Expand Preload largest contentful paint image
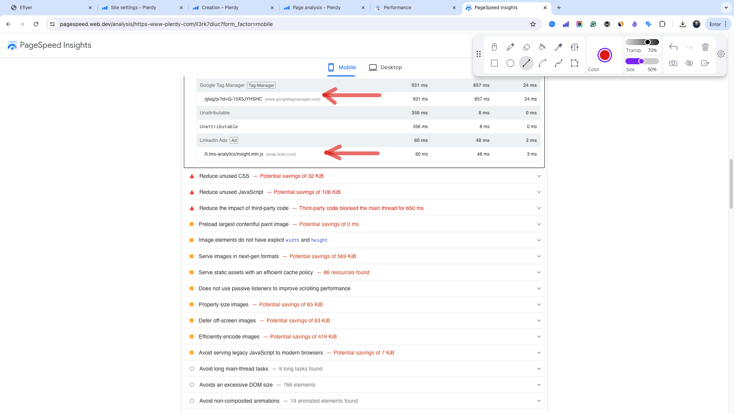734x413 pixels. pos(364,224)
